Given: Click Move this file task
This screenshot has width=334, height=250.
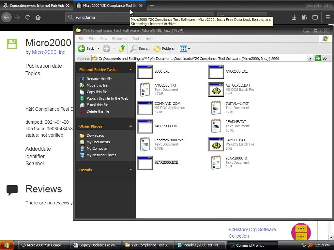Looking at the screenshot, I should tap(97, 85).
